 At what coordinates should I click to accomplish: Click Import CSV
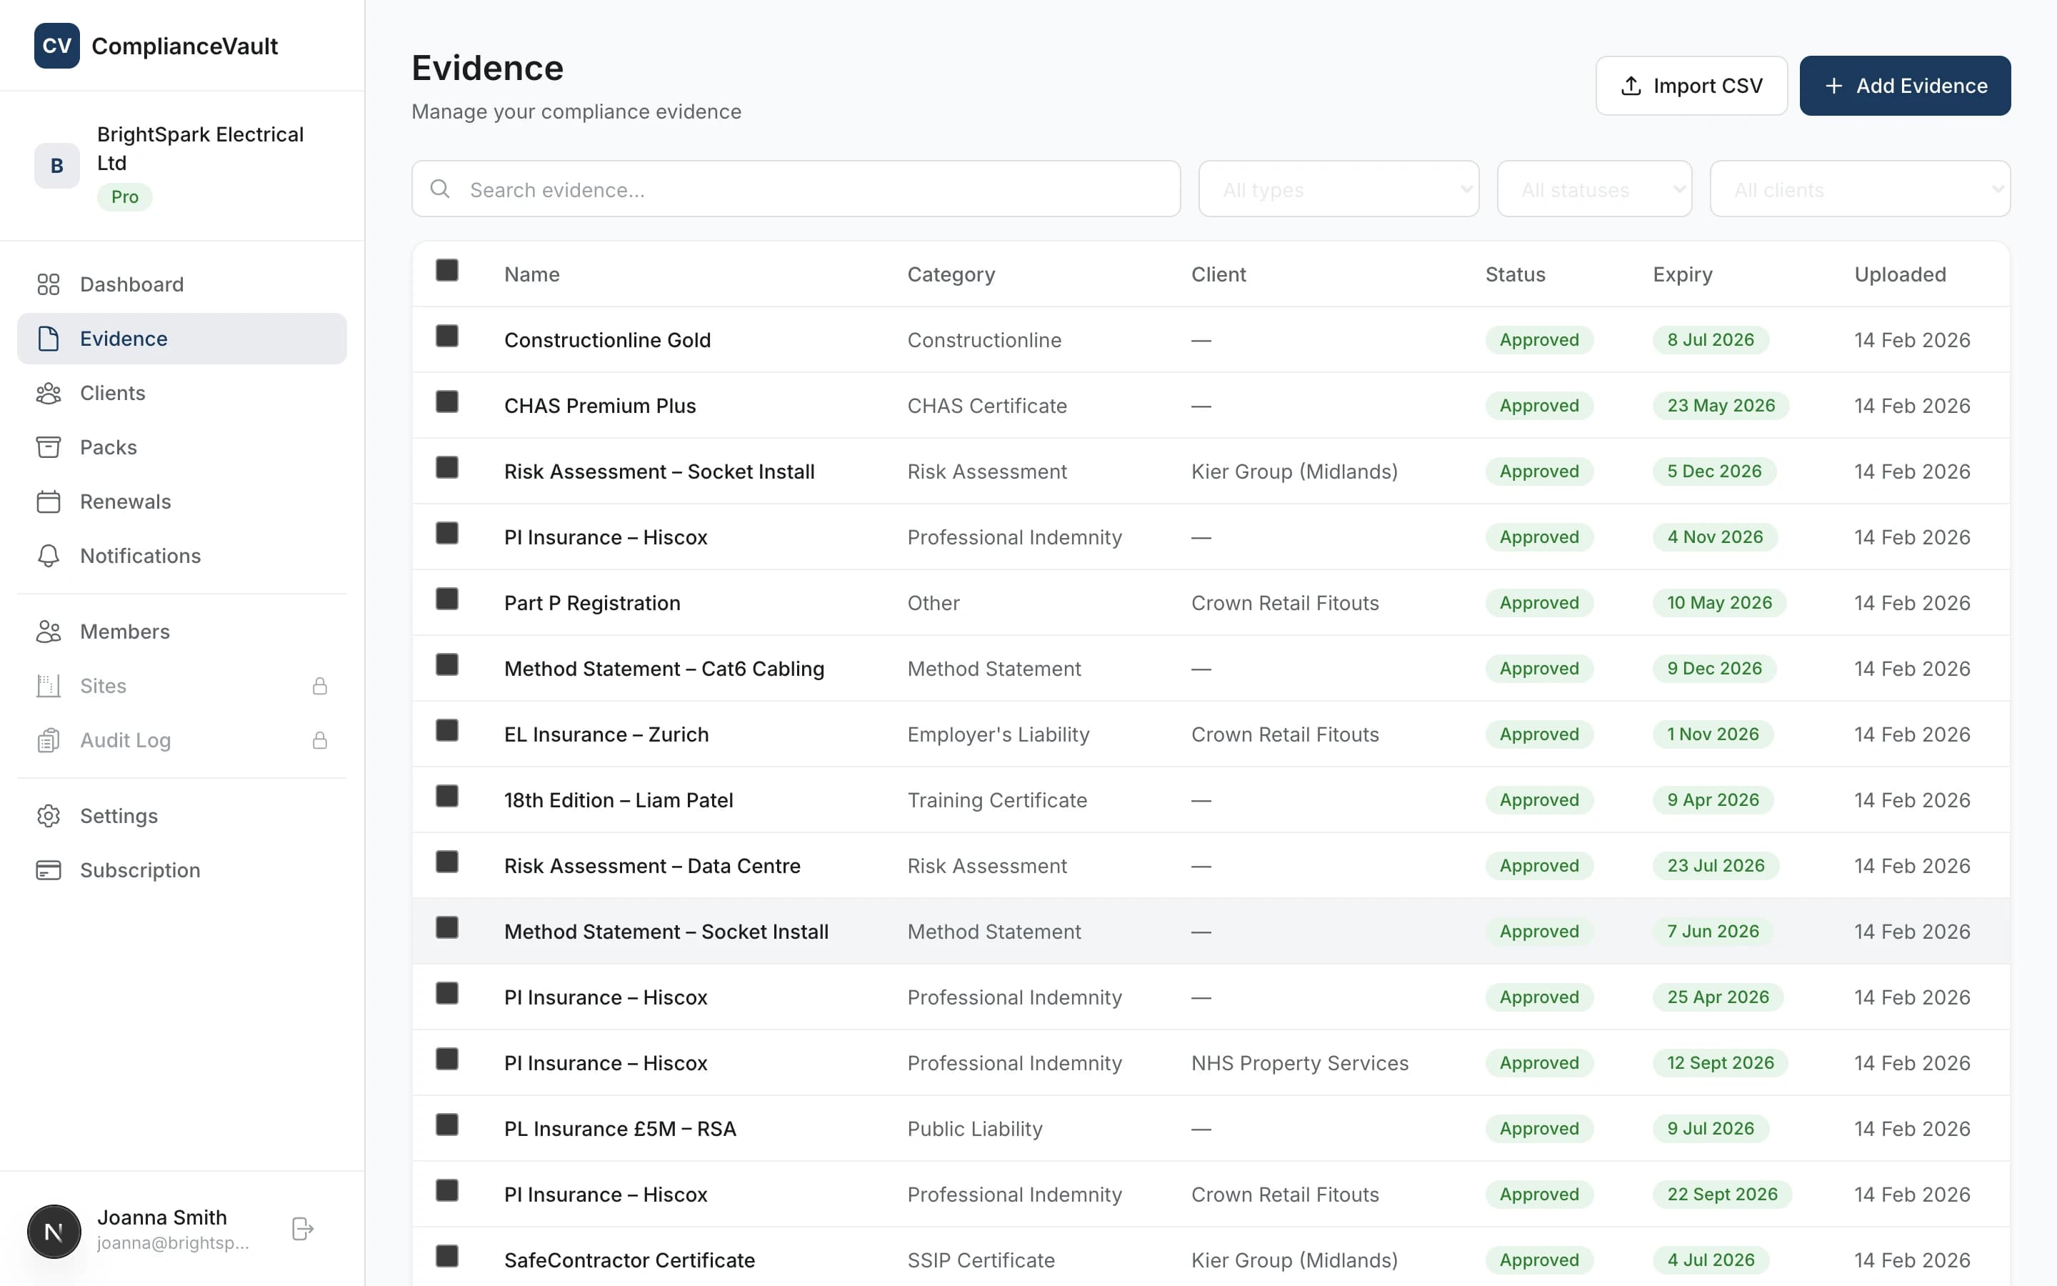click(1691, 85)
